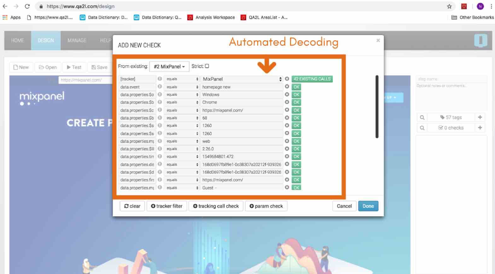Viewport: 495px width, 274px height.
Task: Click the 'homepage new' value field
Action: [242, 87]
